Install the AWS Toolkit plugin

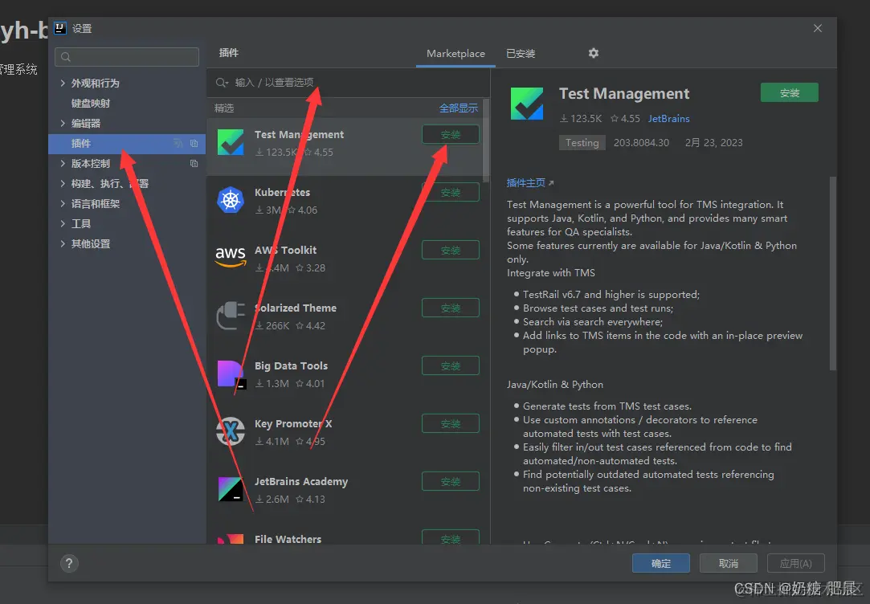451,250
